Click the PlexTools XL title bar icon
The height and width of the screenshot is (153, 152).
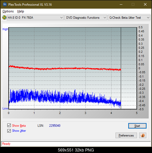click(x=5, y=5)
